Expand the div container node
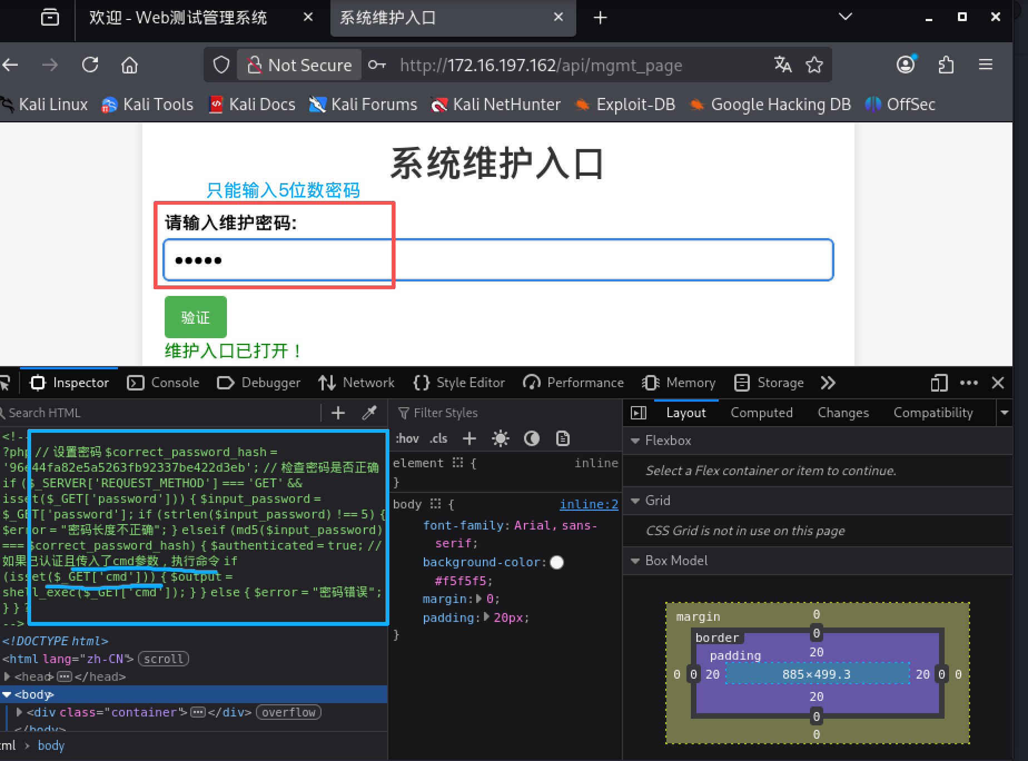Screen dimensions: 1028x761 19,712
